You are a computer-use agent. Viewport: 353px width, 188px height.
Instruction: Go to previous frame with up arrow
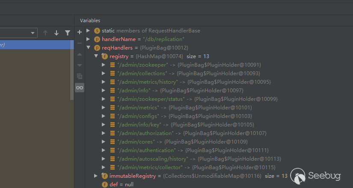(45, 33)
